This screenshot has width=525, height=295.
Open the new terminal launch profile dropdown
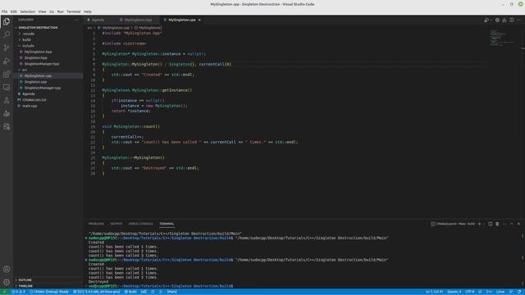point(484,224)
